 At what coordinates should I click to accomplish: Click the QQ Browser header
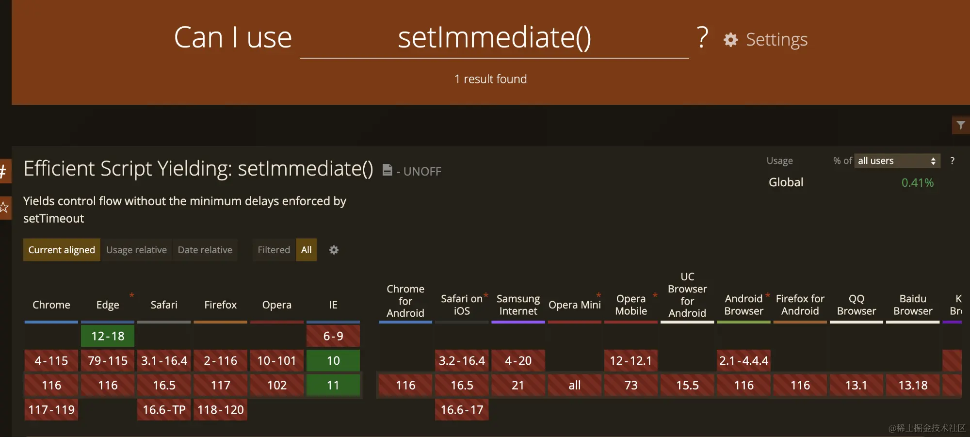point(857,305)
